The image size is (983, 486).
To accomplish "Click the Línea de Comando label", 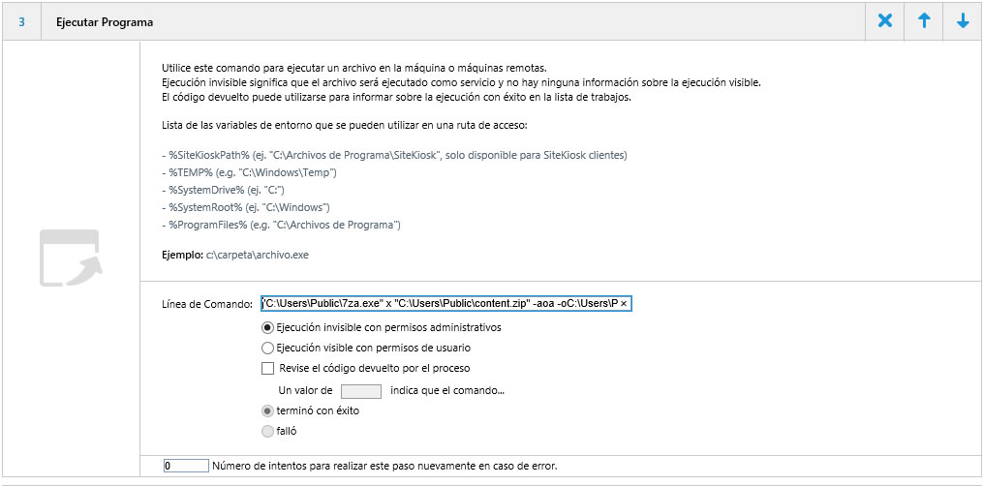I will coord(207,304).
